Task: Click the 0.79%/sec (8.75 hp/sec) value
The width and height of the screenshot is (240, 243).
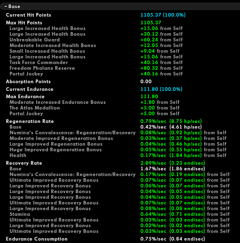Action: point(171,121)
